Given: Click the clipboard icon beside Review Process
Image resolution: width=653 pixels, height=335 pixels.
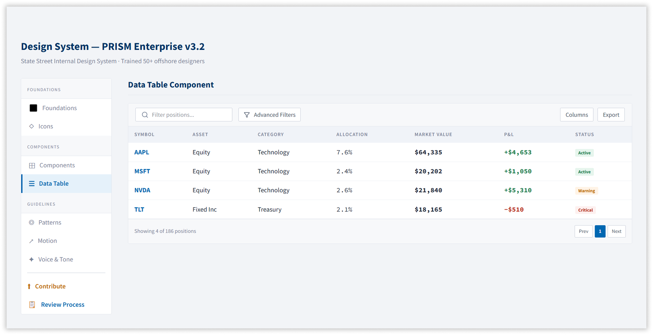Looking at the screenshot, I should coord(32,305).
